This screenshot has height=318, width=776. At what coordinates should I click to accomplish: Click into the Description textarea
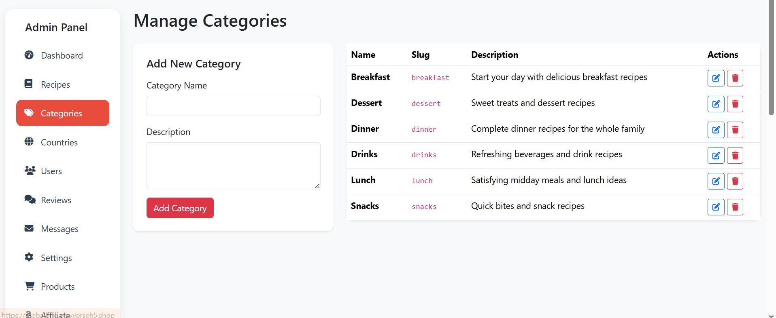tap(233, 165)
